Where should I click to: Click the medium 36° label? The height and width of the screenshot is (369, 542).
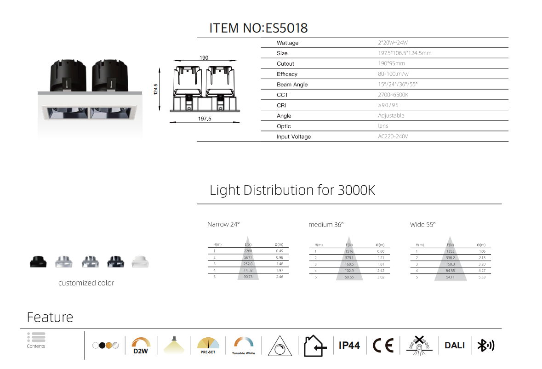tap(326, 225)
